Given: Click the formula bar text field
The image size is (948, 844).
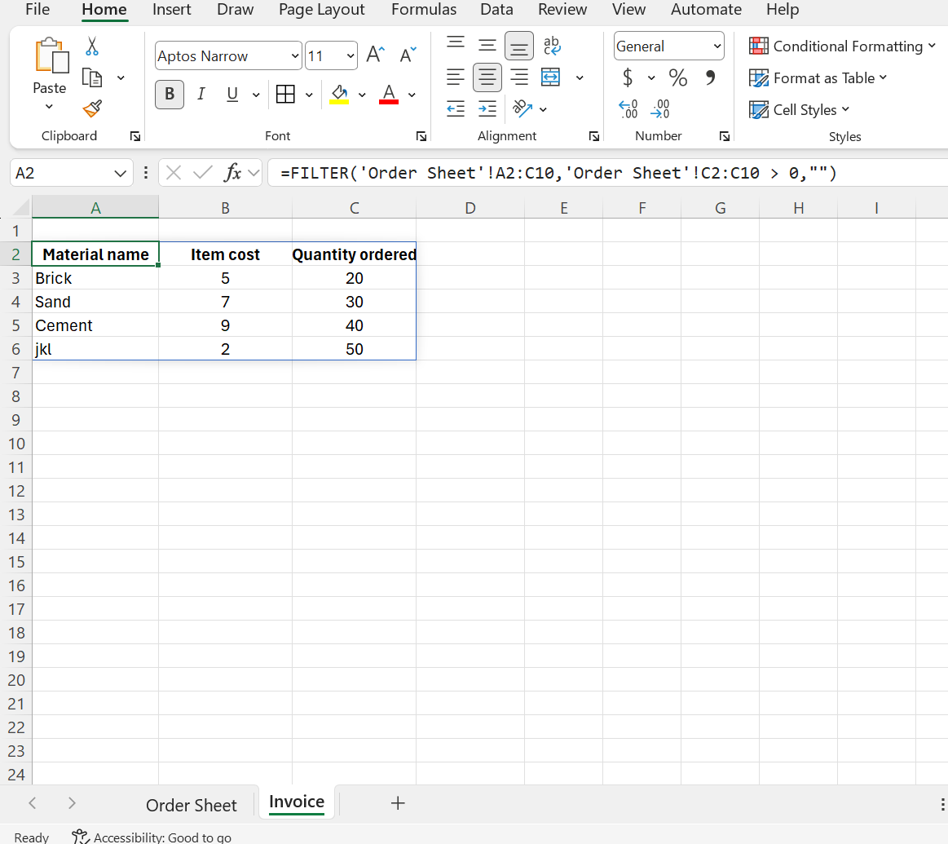Looking at the screenshot, I should click(x=607, y=173).
